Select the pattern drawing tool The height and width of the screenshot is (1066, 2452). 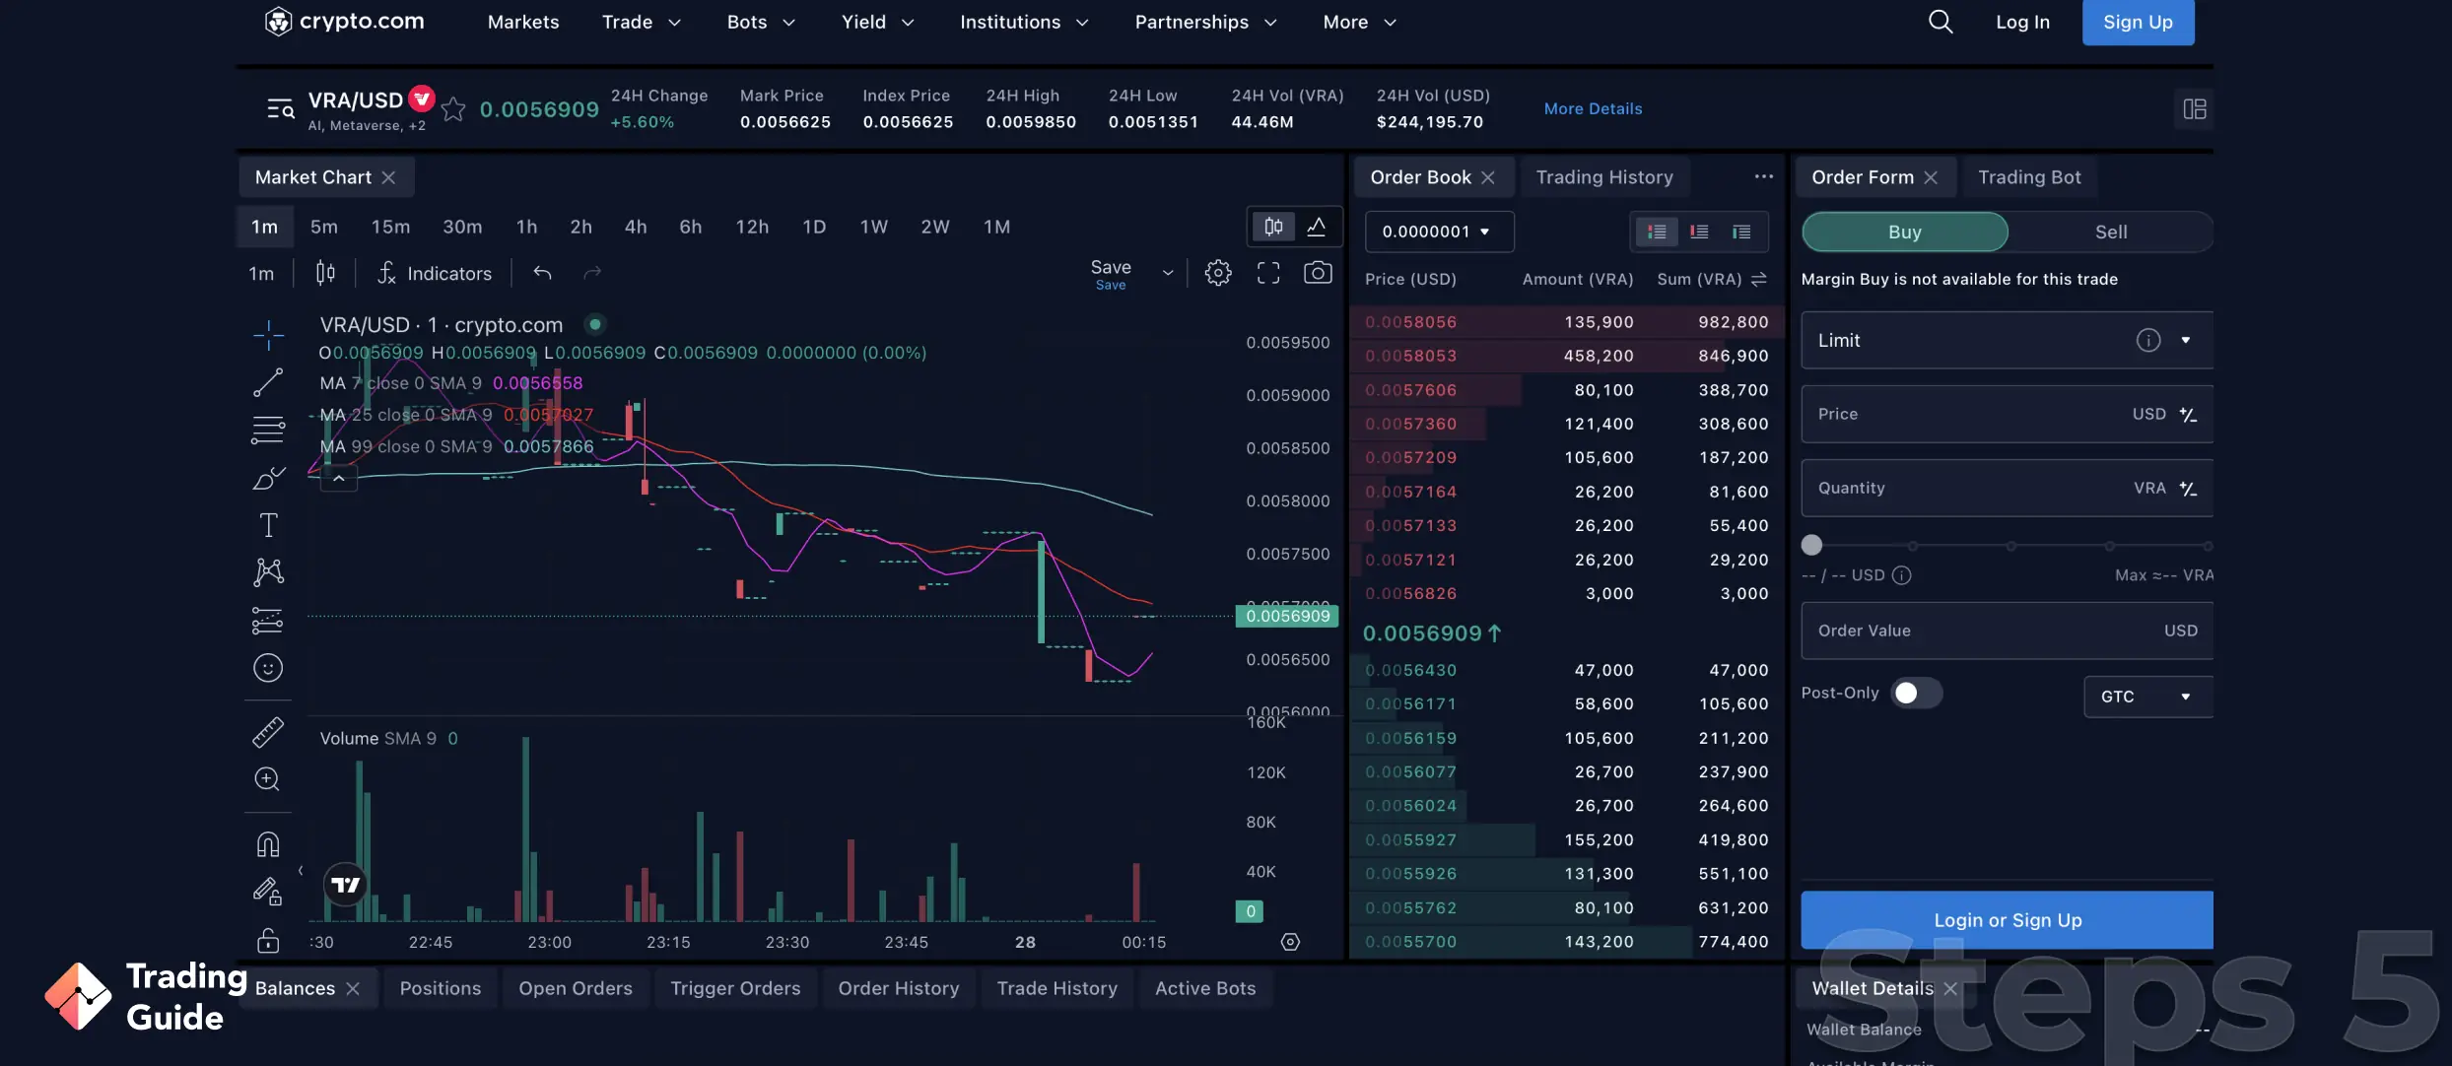tap(268, 572)
